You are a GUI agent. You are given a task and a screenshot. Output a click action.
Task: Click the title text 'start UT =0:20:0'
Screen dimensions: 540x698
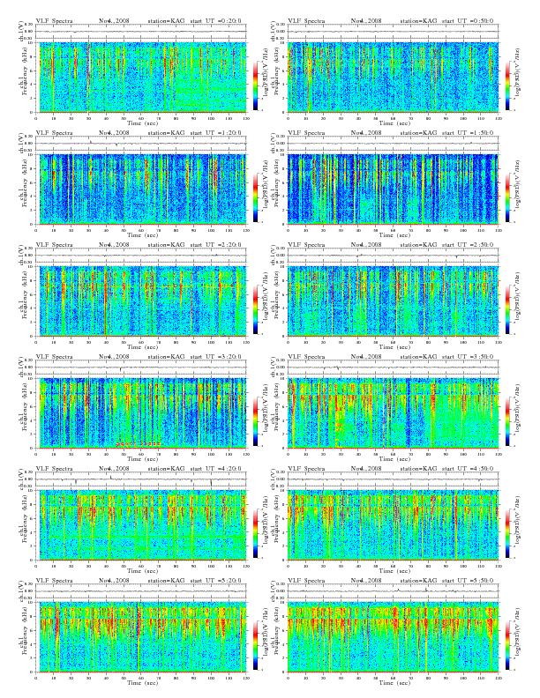(x=216, y=21)
